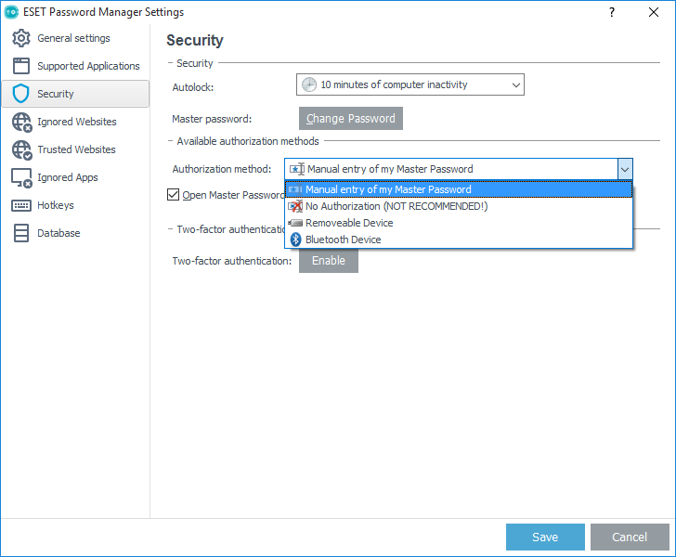Click the Supported Applications window icon
This screenshot has height=557, width=676.
(x=21, y=66)
